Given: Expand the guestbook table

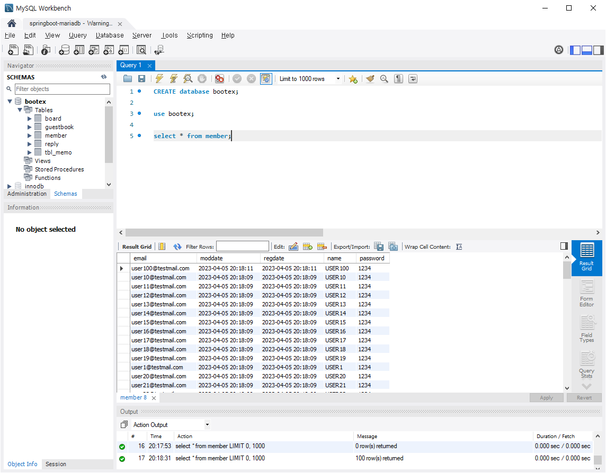Looking at the screenshot, I should coord(29,127).
